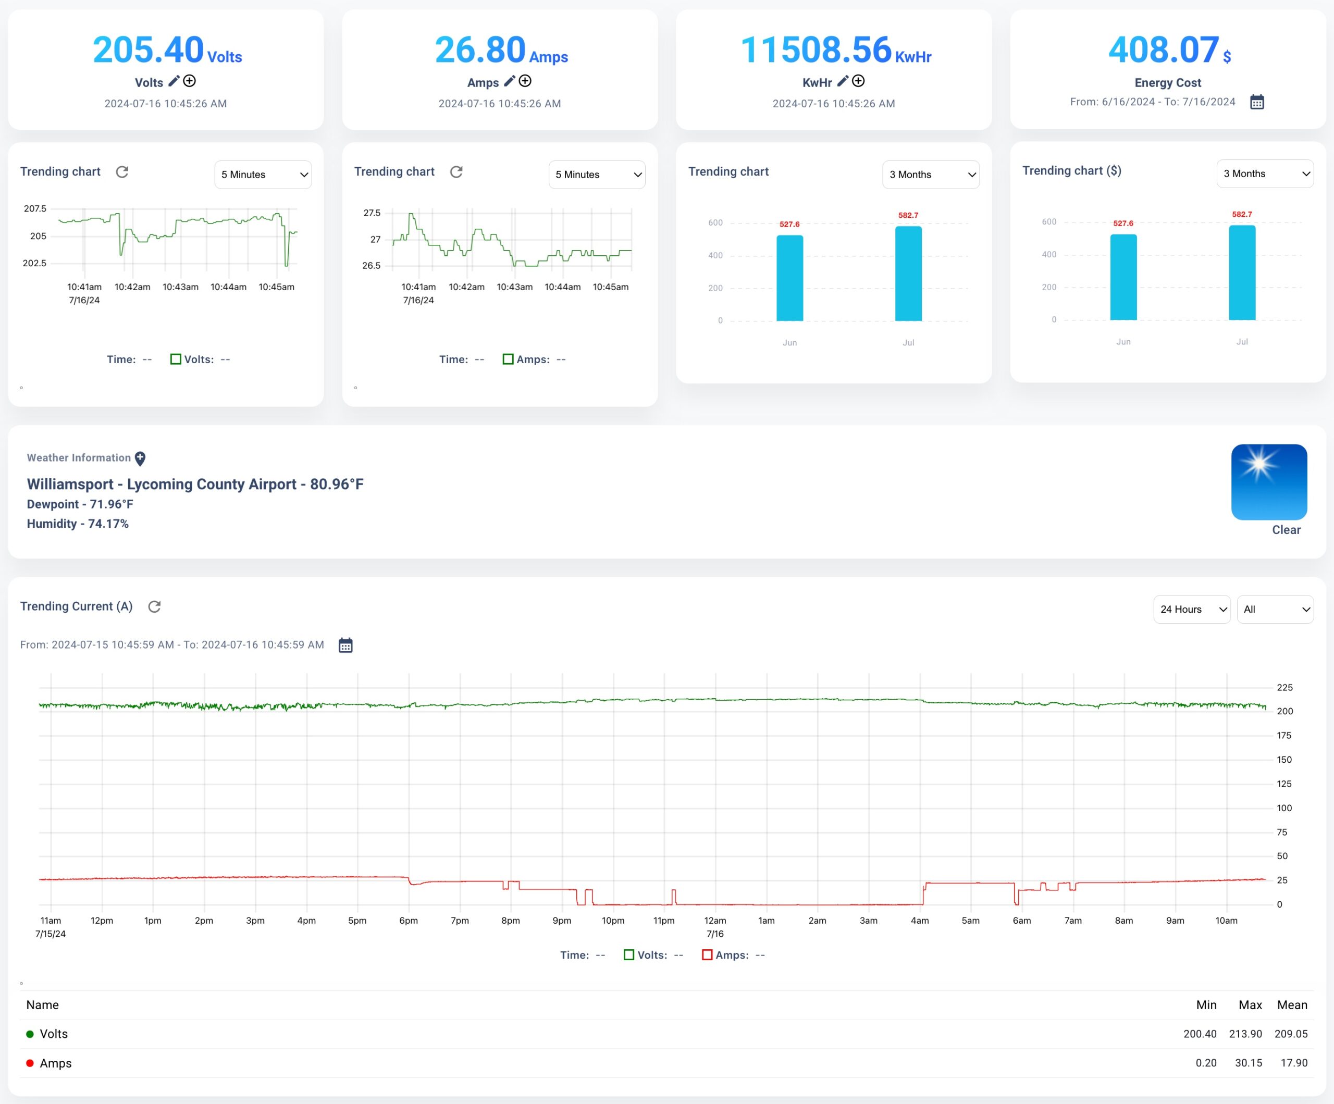Open the 3 Months dropdown on KwHr chart
This screenshot has width=1334, height=1104.
coord(931,175)
